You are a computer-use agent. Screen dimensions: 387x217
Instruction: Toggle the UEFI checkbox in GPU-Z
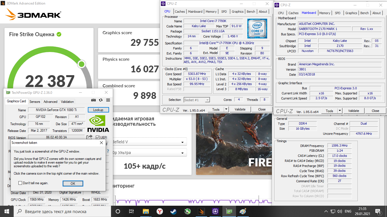point(98,137)
